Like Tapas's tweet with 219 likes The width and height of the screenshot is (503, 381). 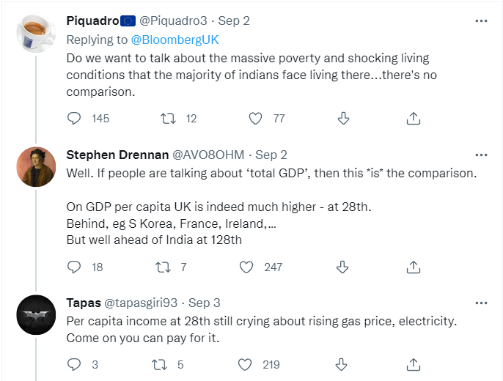(248, 364)
